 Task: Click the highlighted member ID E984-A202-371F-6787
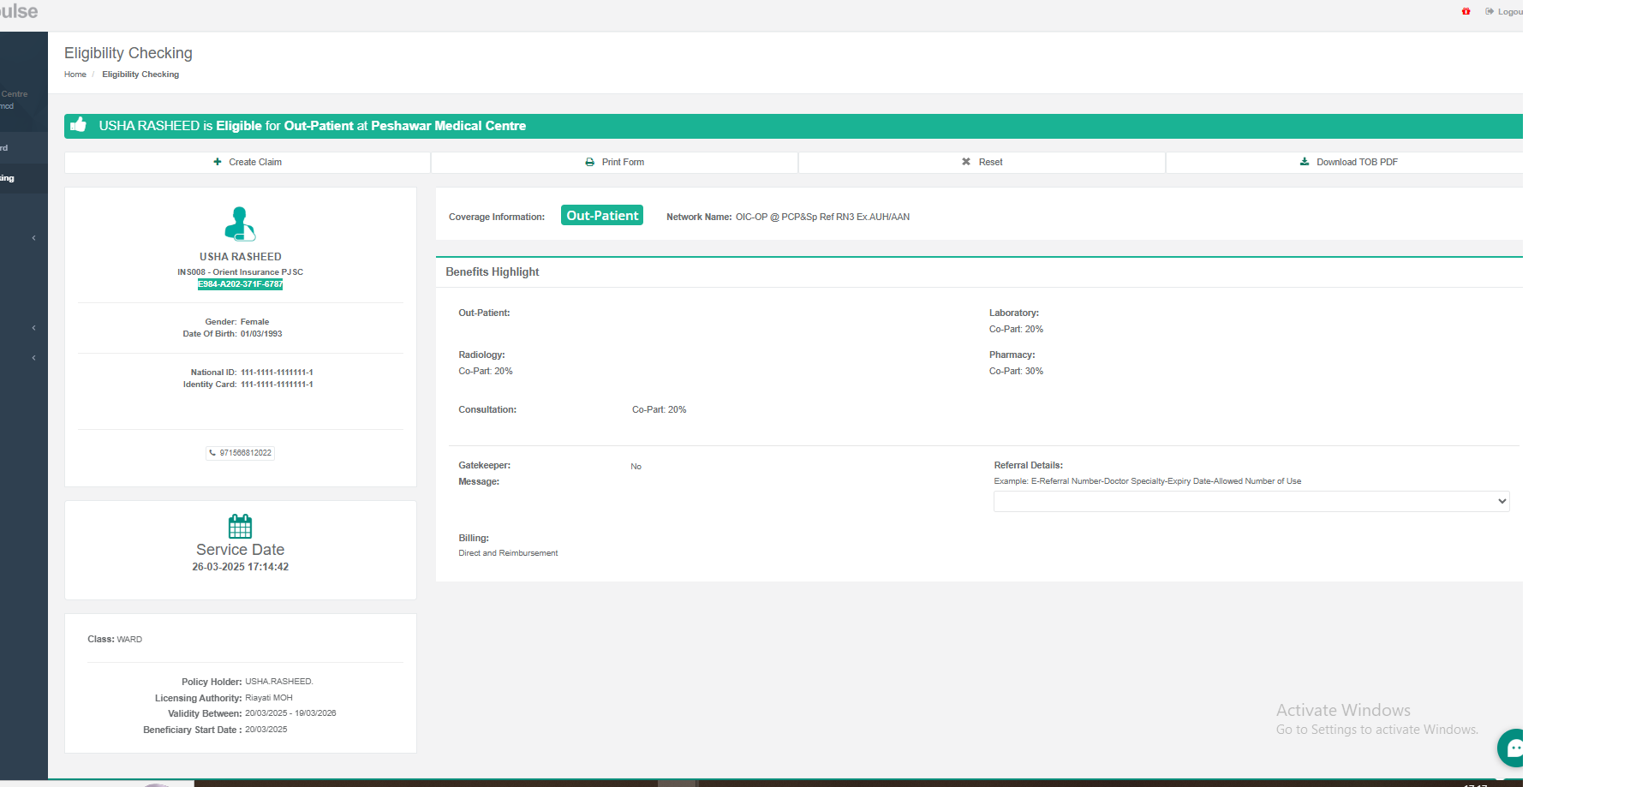click(x=240, y=284)
